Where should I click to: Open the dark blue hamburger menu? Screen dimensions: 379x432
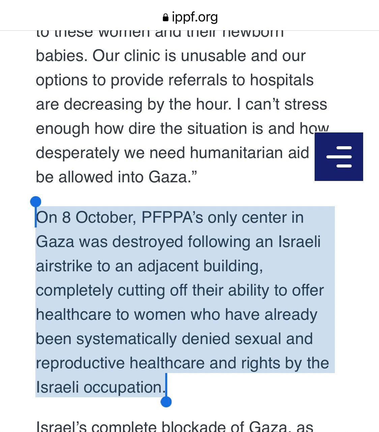[339, 157]
